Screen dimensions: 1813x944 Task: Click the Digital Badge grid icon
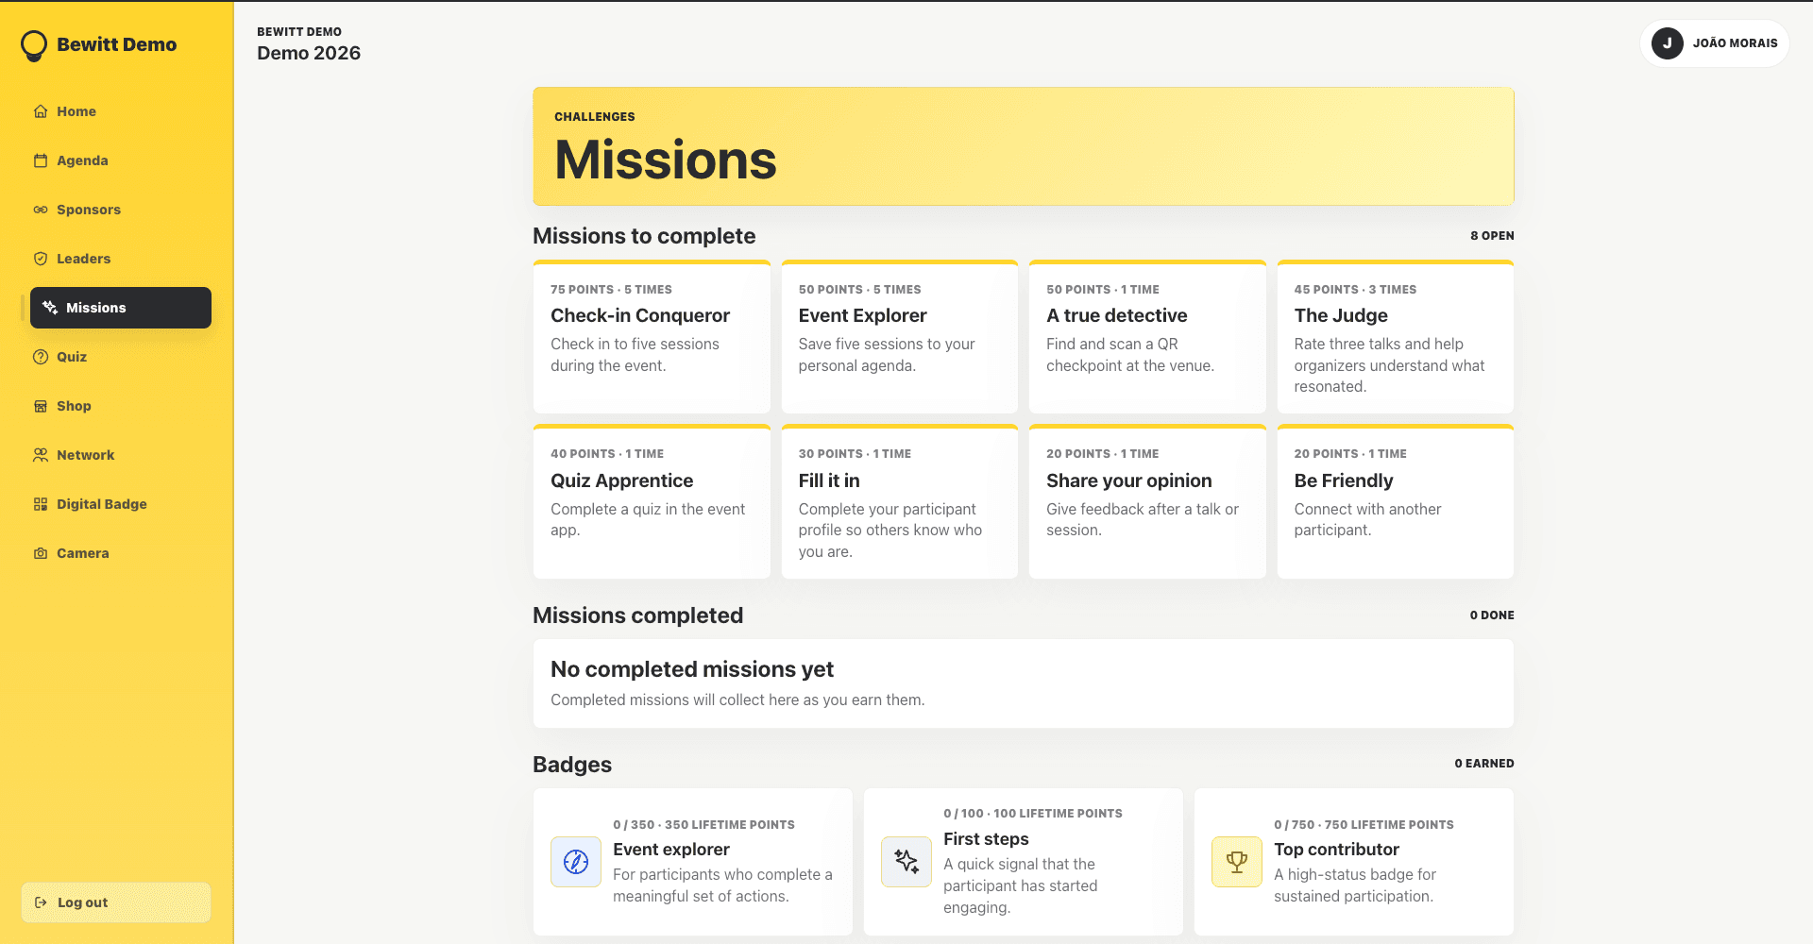41,504
